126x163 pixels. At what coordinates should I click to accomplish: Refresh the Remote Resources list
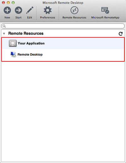[x=121, y=34]
